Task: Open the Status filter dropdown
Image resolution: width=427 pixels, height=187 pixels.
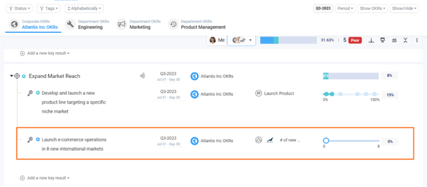Action: coord(19,8)
